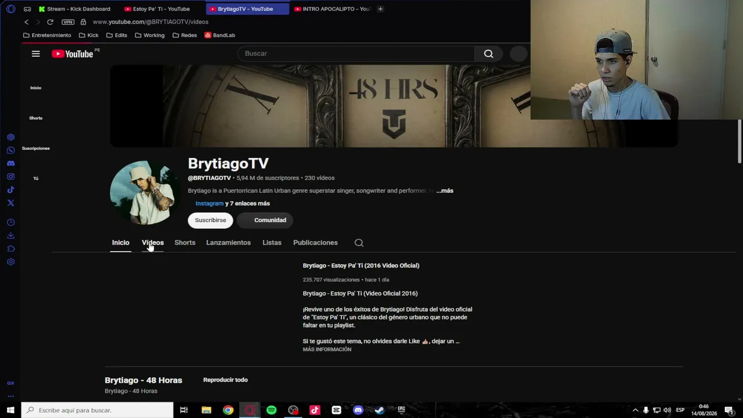Open Instagram in the Opera sidebar
Screen dimensions: 743x418
coord(10,176)
